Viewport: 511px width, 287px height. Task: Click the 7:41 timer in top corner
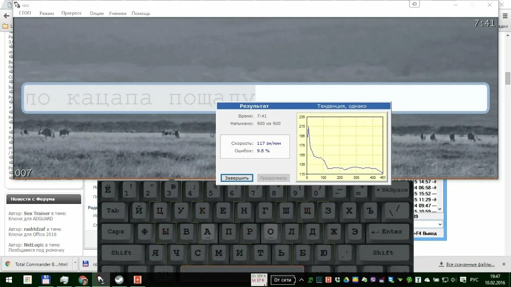485,23
